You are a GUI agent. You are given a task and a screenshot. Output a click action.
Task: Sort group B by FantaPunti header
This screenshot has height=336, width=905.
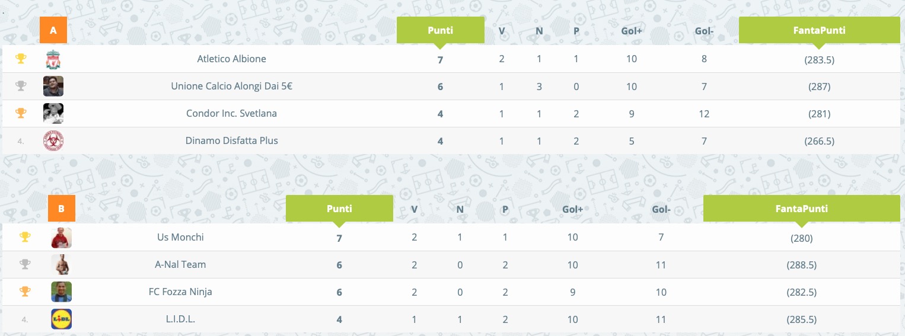[x=801, y=209]
